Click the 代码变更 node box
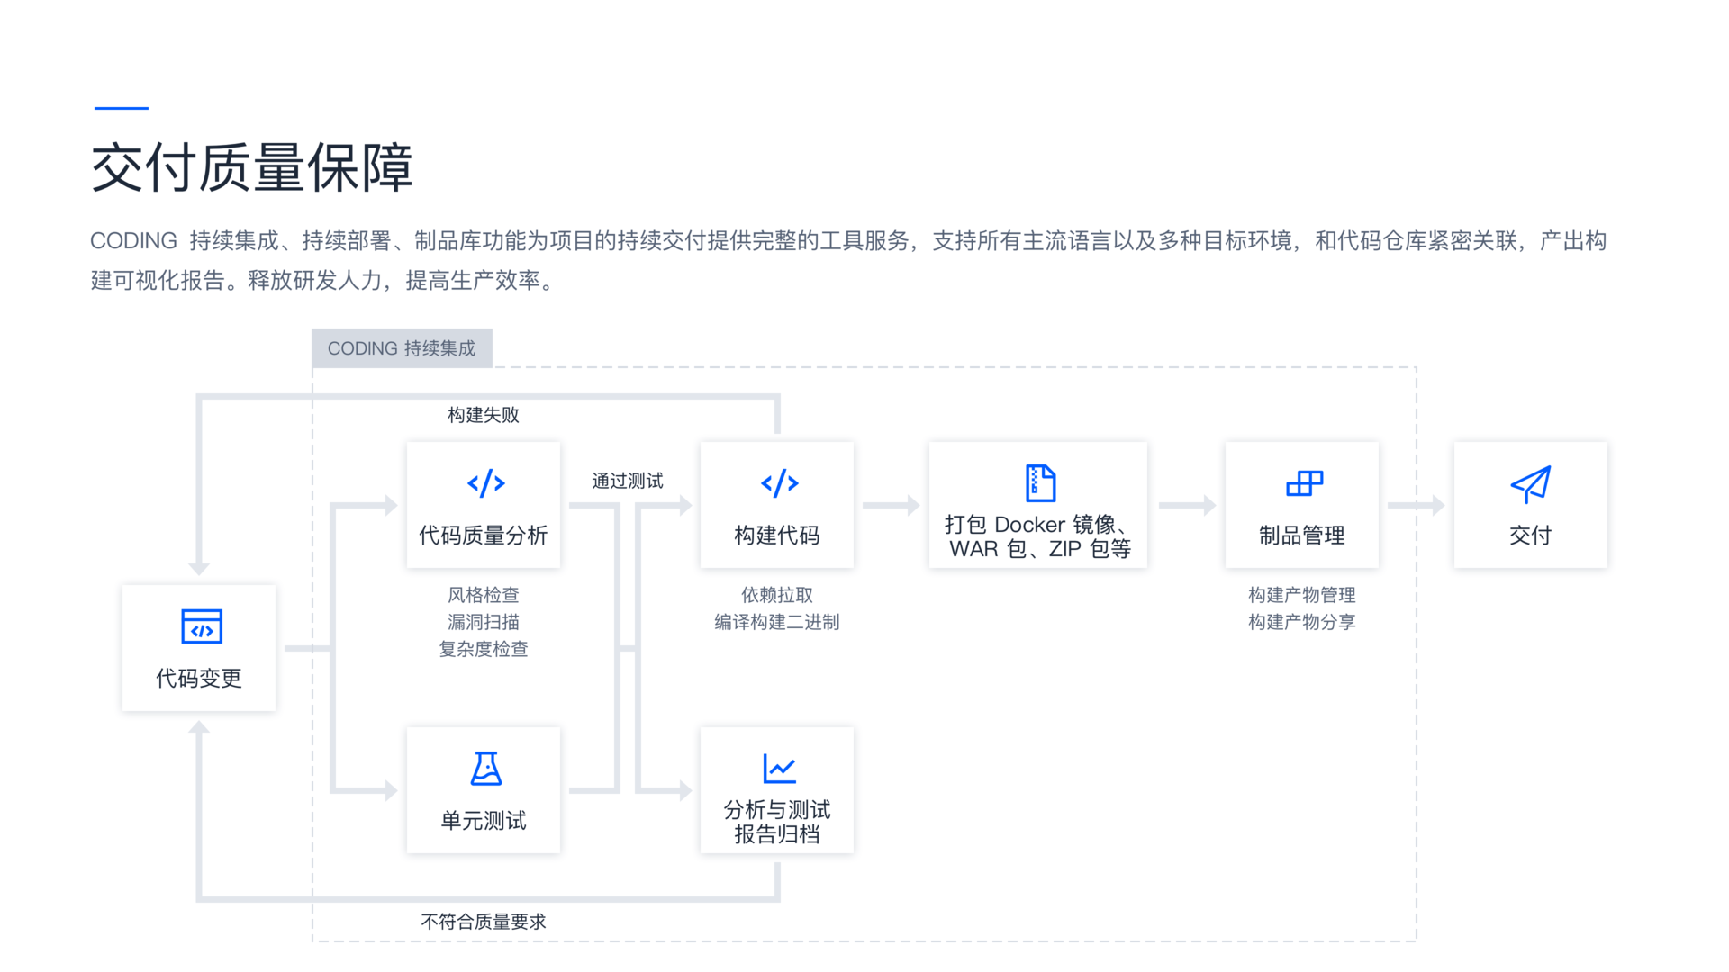The image size is (1729, 972). 199,648
